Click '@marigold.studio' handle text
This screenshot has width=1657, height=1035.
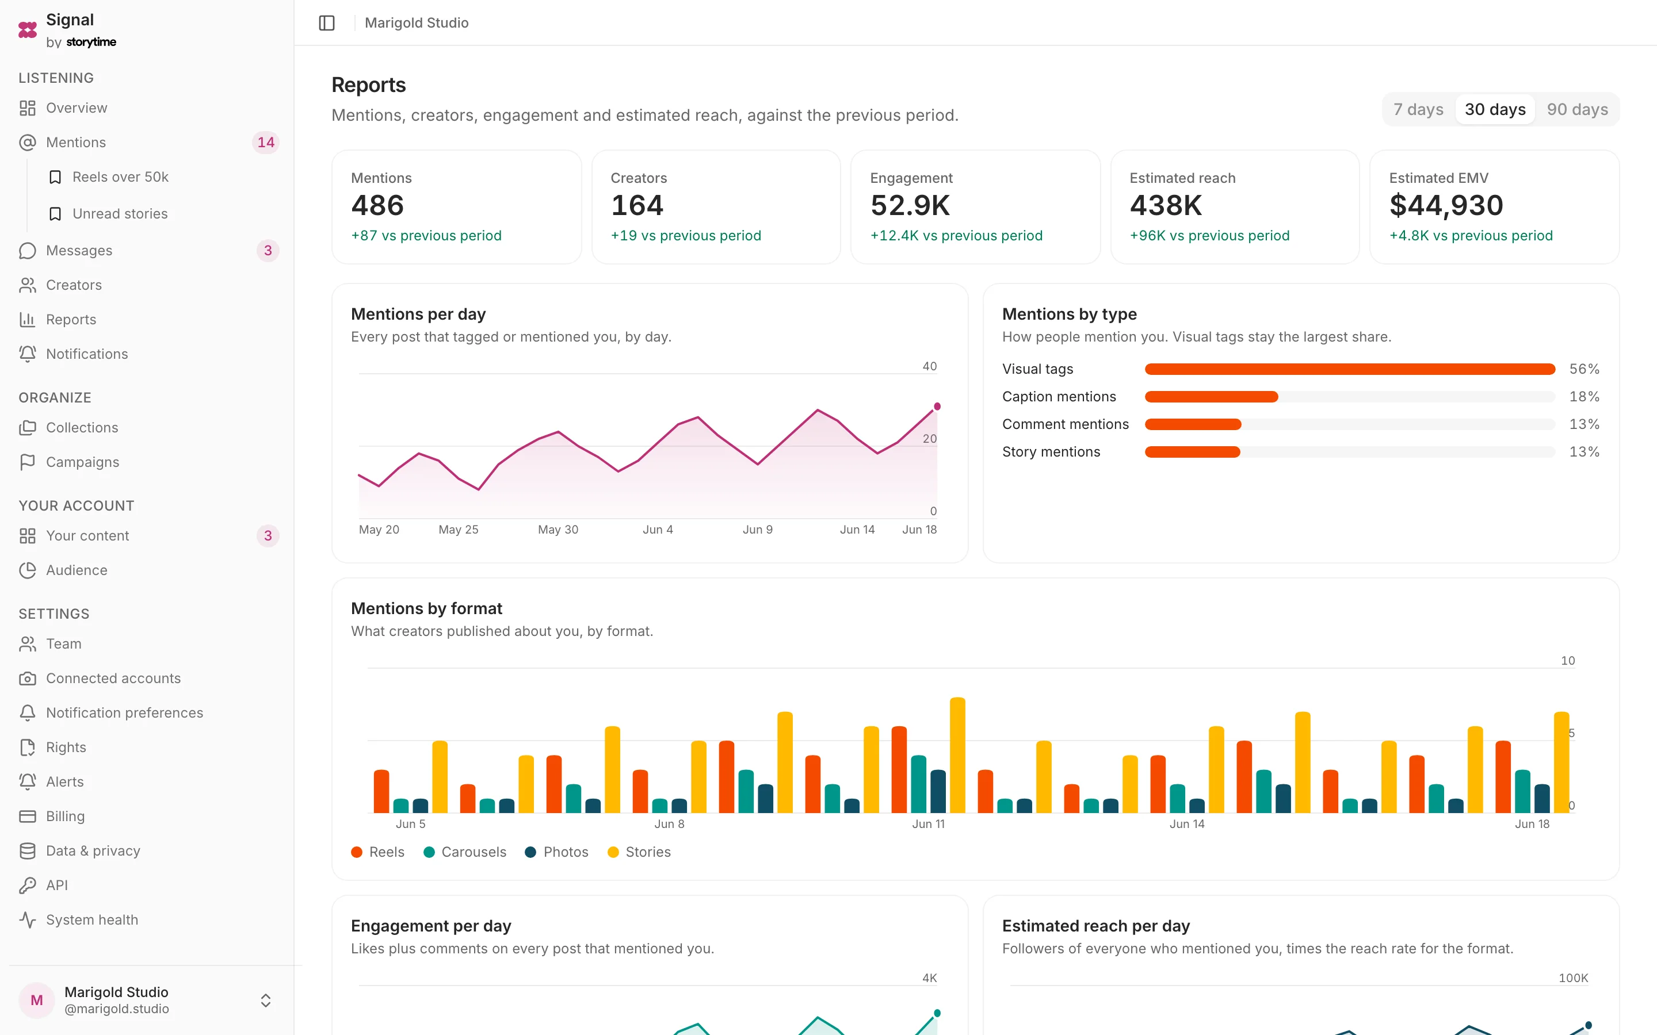click(116, 1009)
